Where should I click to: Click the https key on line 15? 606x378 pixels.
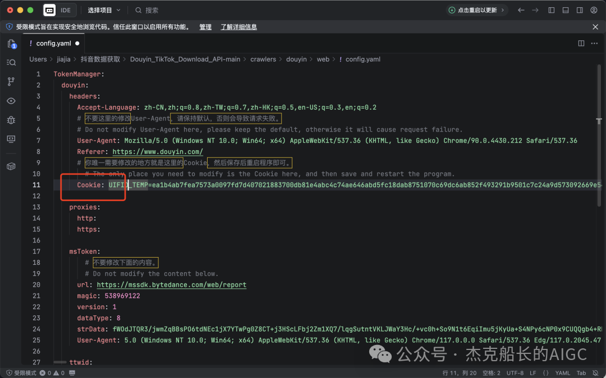(x=87, y=230)
